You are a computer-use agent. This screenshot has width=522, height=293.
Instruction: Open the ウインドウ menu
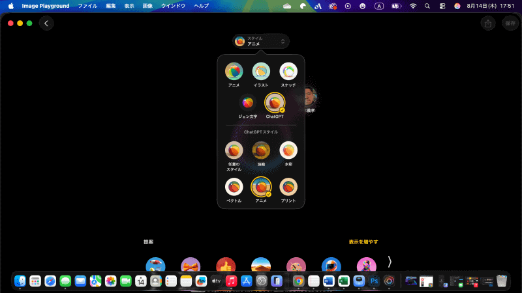click(173, 6)
